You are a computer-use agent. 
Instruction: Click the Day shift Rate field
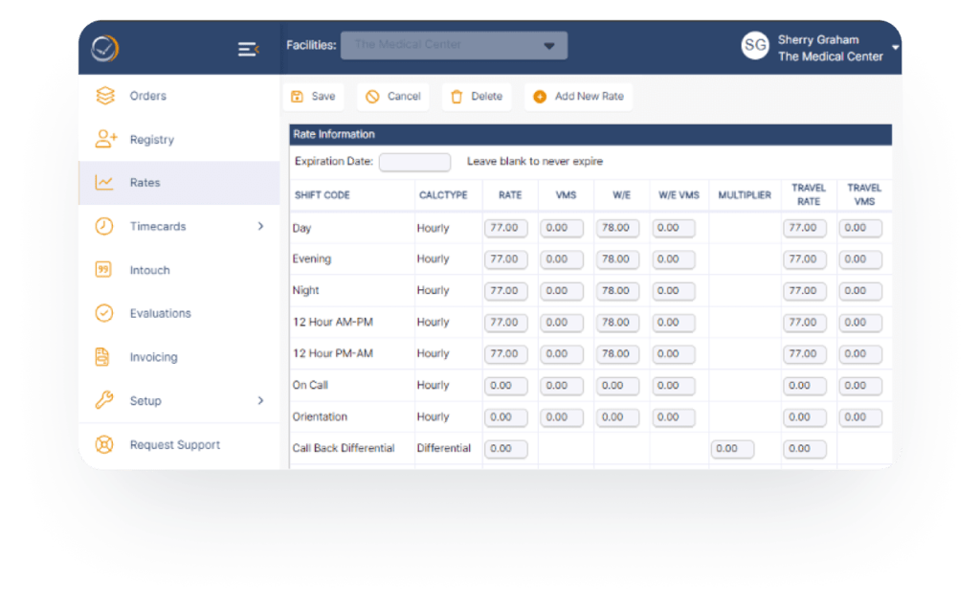(x=505, y=228)
